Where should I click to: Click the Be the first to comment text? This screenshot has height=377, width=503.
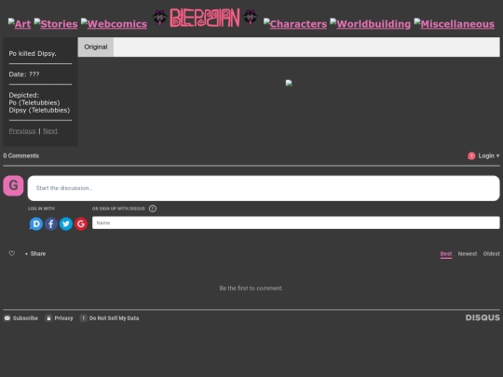(251, 289)
